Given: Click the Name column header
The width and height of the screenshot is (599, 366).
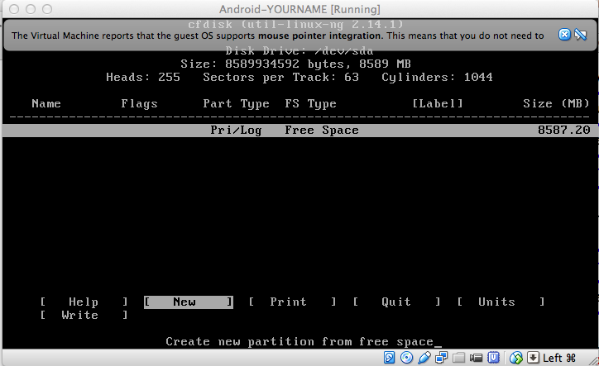Looking at the screenshot, I should point(46,103).
